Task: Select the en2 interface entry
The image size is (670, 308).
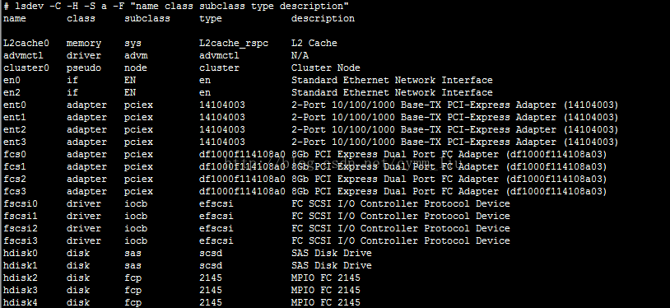Action: click(x=12, y=93)
